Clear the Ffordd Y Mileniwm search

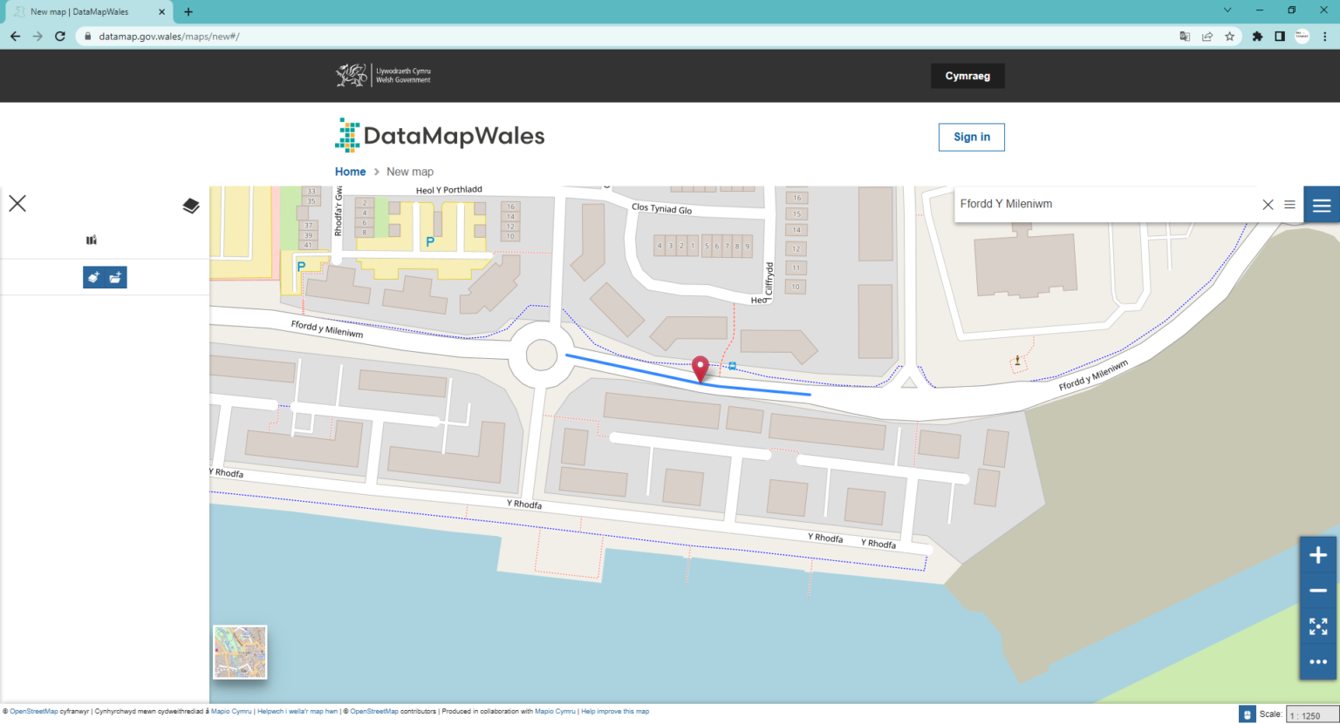(x=1268, y=205)
